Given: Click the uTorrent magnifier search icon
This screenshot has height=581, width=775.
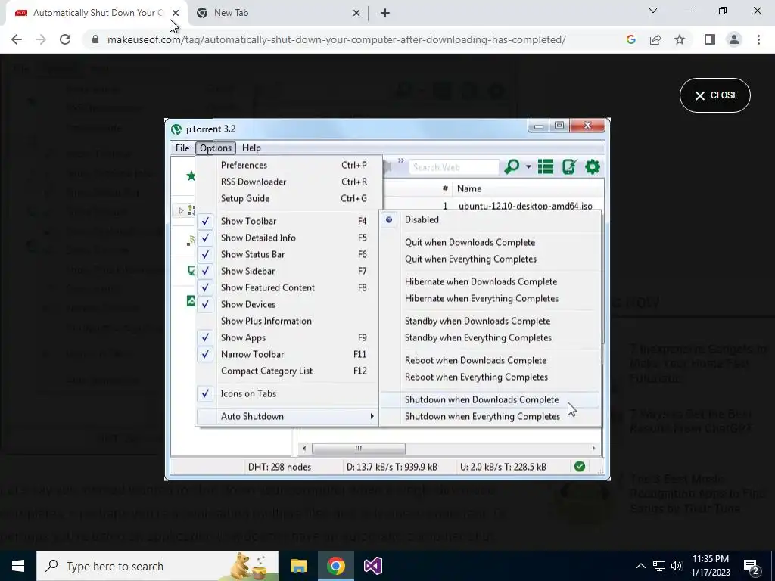Looking at the screenshot, I should pos(512,167).
